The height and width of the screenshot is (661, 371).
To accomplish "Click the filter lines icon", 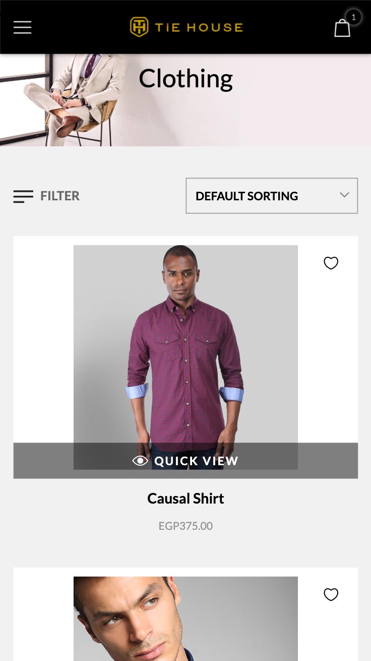I will pyautogui.click(x=23, y=196).
